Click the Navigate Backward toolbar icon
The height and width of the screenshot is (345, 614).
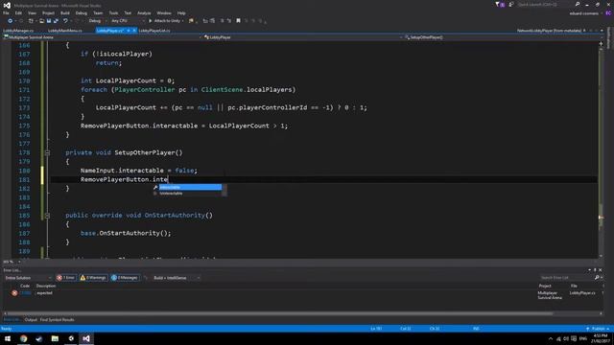coord(11,21)
